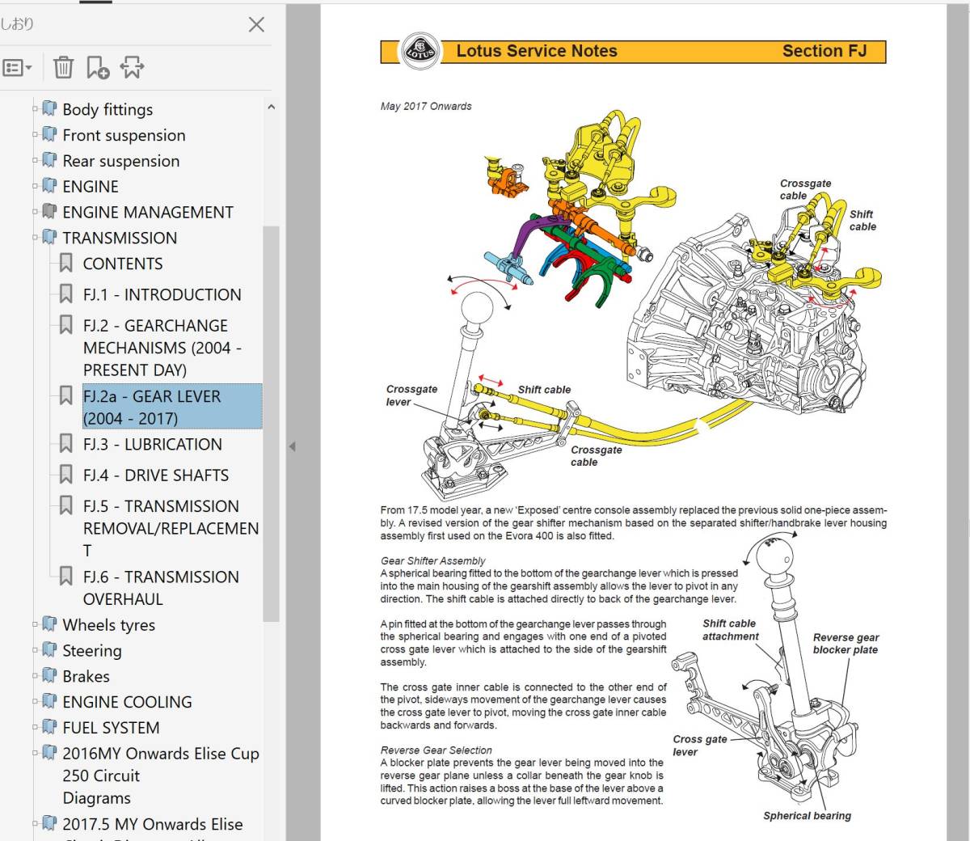
Task: Go to Rear suspension section
Action: [x=121, y=161]
